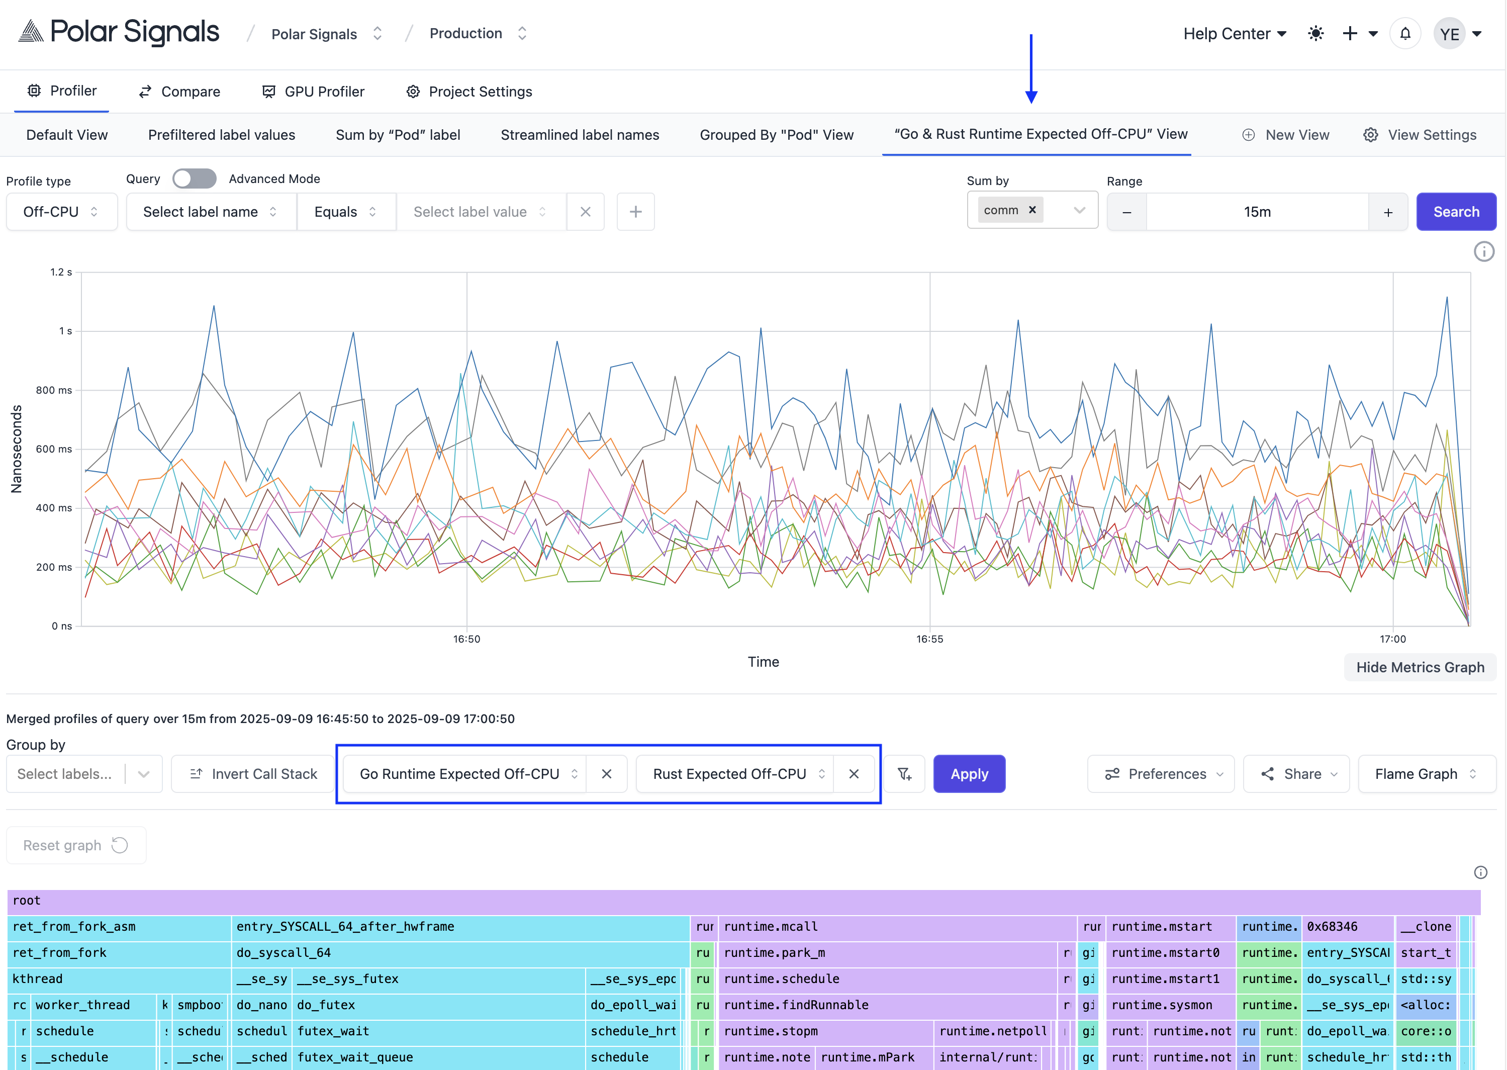The image size is (1507, 1070).
Task: Remove the comm tag from Sum by
Action: [1032, 210]
